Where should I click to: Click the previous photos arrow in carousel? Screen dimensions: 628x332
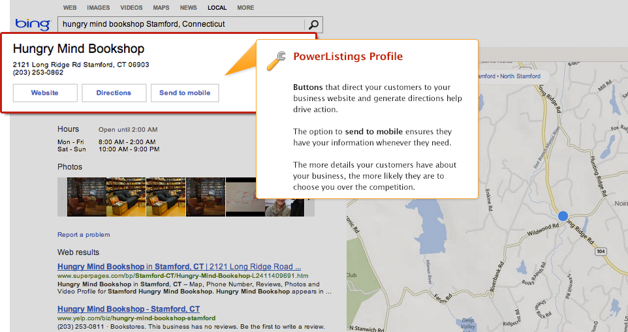tap(63, 197)
